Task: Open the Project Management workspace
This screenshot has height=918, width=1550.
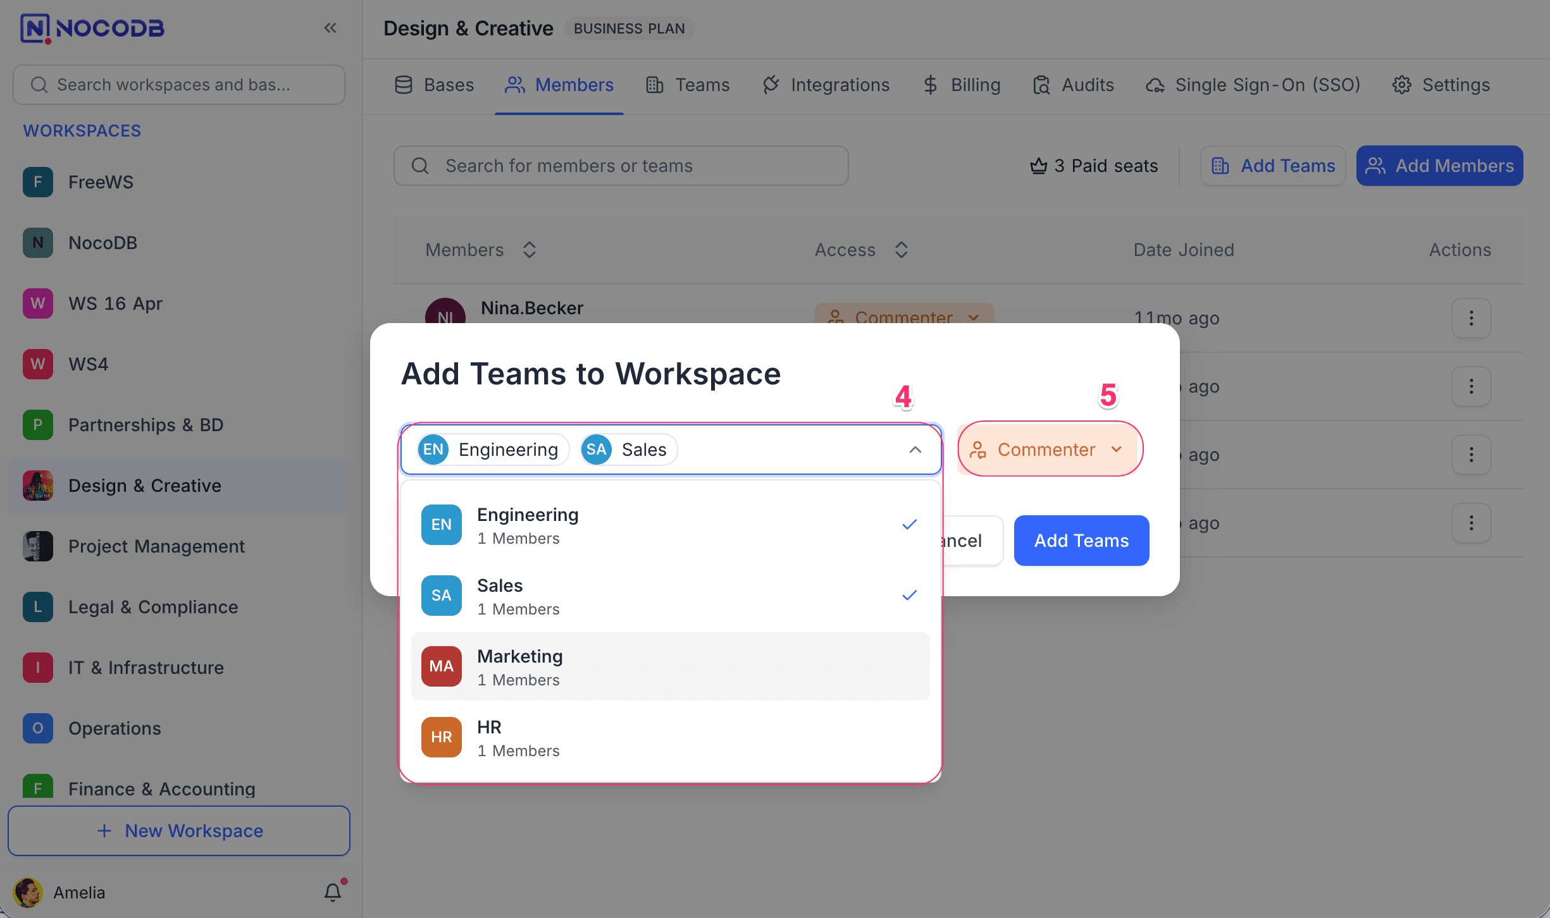Action: [156, 546]
